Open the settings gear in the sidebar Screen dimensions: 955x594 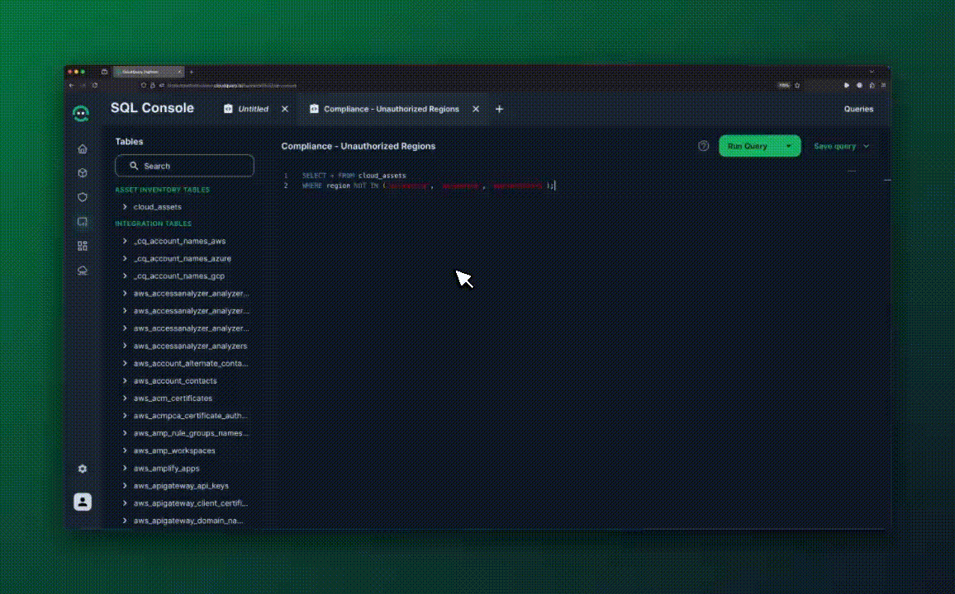click(83, 469)
